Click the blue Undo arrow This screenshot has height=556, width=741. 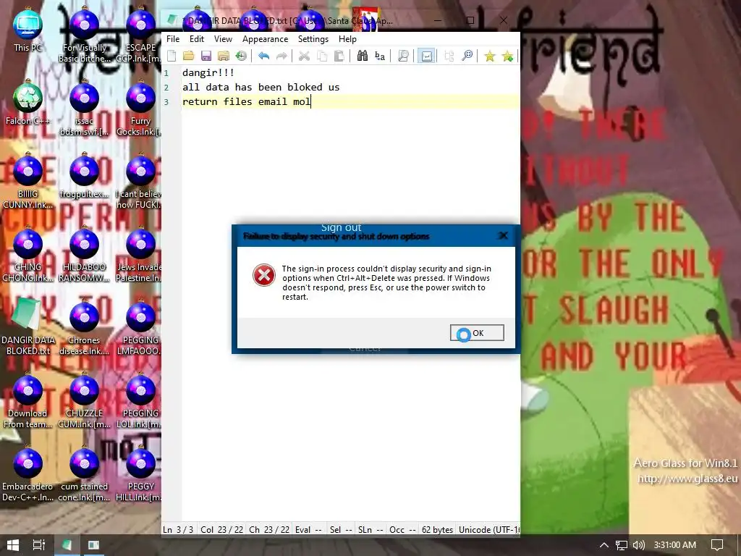[x=263, y=56]
